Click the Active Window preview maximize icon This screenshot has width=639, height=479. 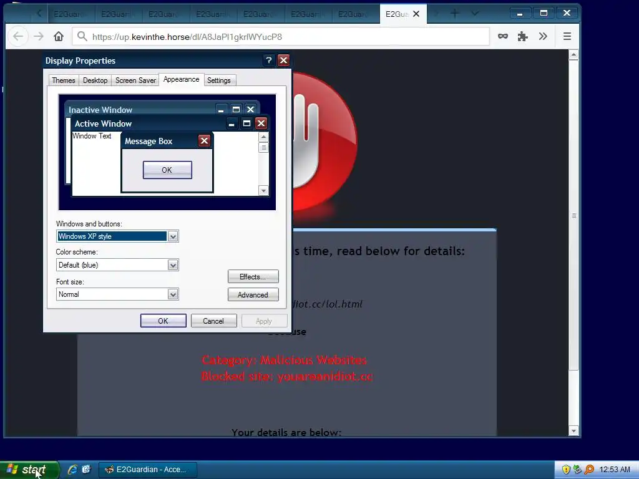click(246, 123)
